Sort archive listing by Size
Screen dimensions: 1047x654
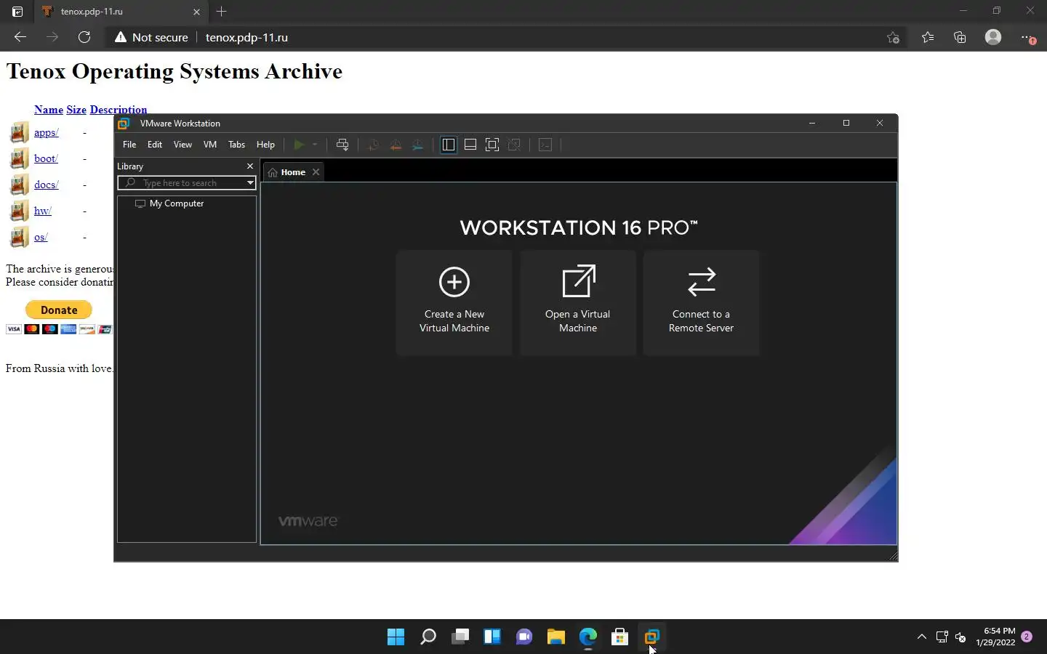tap(76, 110)
